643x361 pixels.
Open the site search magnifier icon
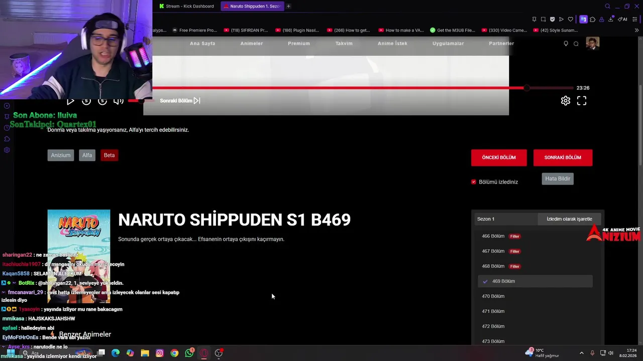click(576, 44)
